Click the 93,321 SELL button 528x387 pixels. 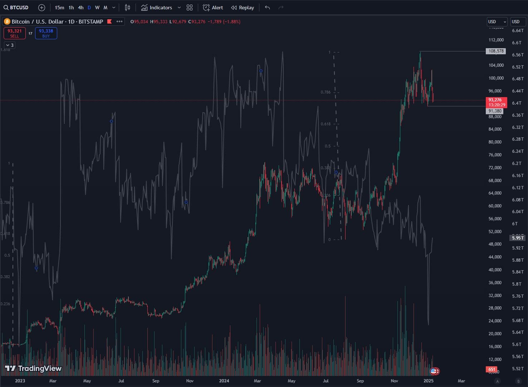point(15,33)
